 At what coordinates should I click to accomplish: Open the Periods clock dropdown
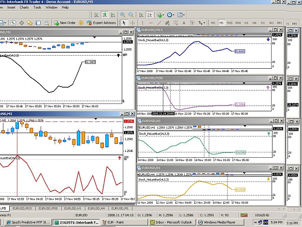[x=171, y=15]
